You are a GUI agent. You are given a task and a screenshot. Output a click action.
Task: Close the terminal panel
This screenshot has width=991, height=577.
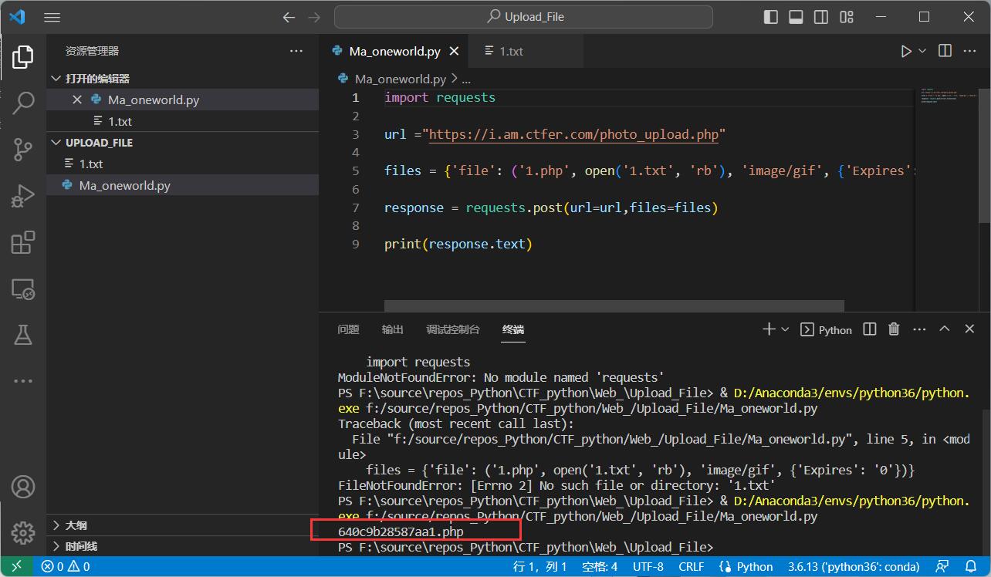[x=969, y=329]
